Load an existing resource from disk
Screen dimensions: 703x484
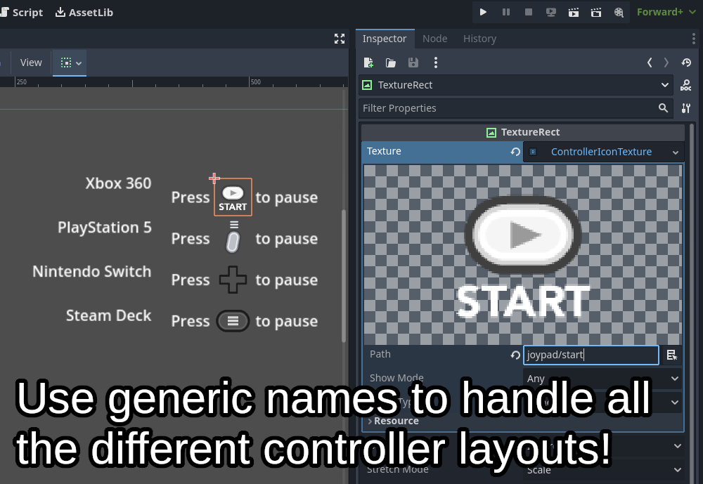391,63
